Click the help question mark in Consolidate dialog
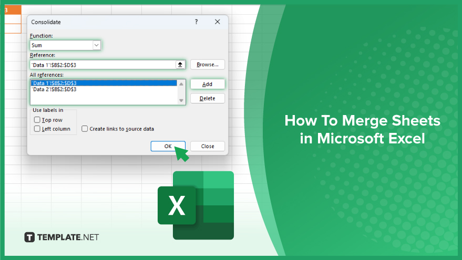The image size is (462, 260). tap(196, 22)
